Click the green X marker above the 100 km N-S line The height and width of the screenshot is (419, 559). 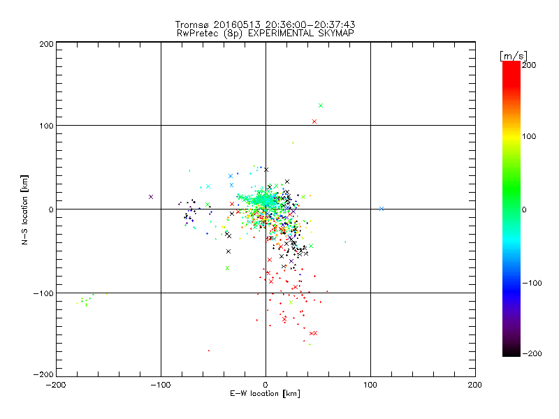[x=321, y=105]
